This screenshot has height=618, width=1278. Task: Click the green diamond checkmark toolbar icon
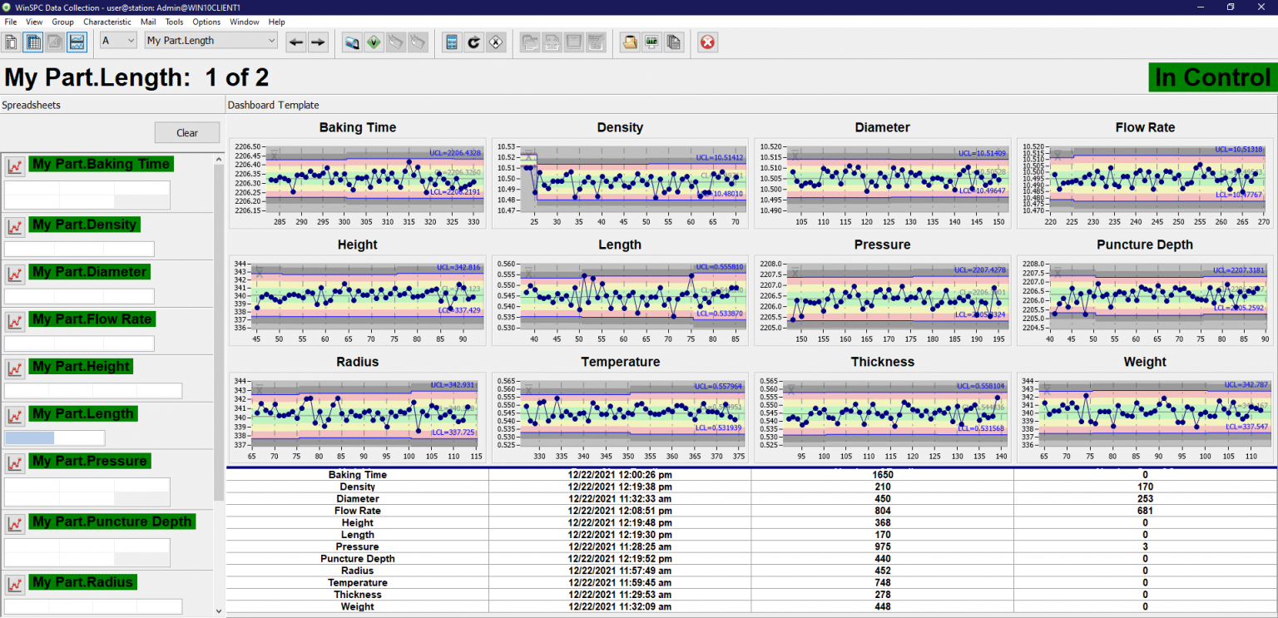coord(374,42)
